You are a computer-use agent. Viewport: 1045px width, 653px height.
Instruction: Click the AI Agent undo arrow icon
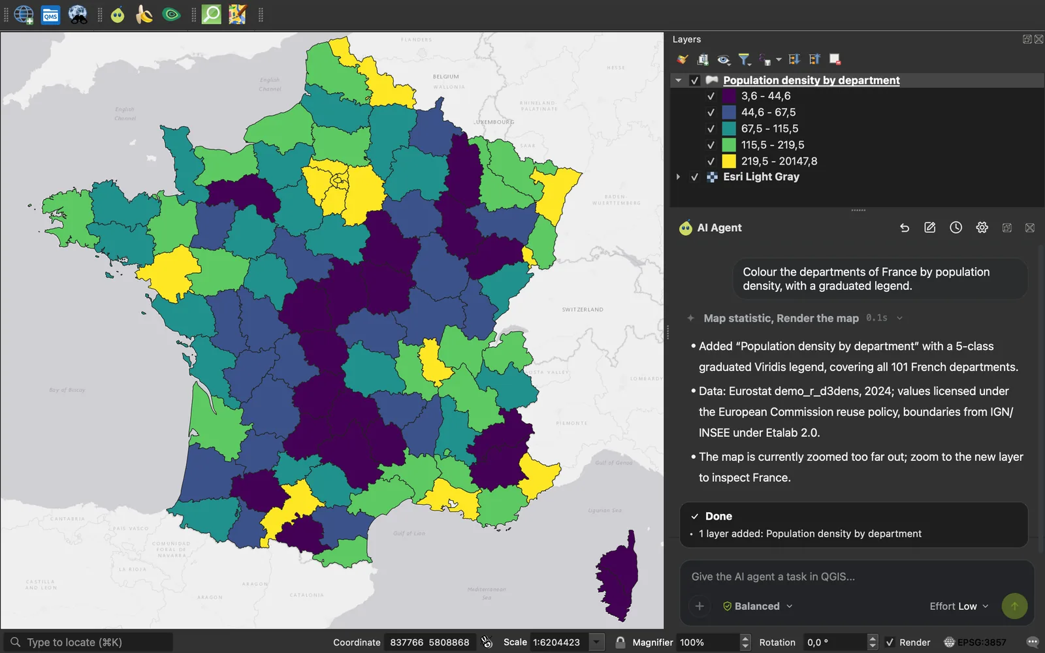[x=905, y=228]
